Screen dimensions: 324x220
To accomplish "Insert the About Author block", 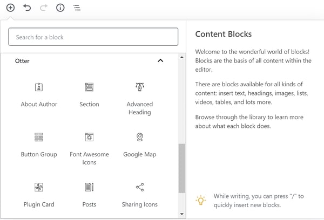I will [39, 94].
